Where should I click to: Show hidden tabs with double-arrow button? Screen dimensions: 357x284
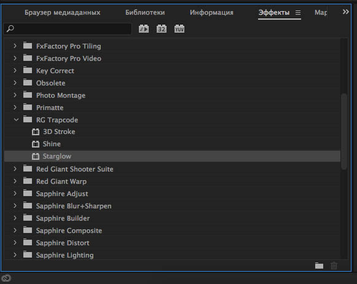(345, 12)
